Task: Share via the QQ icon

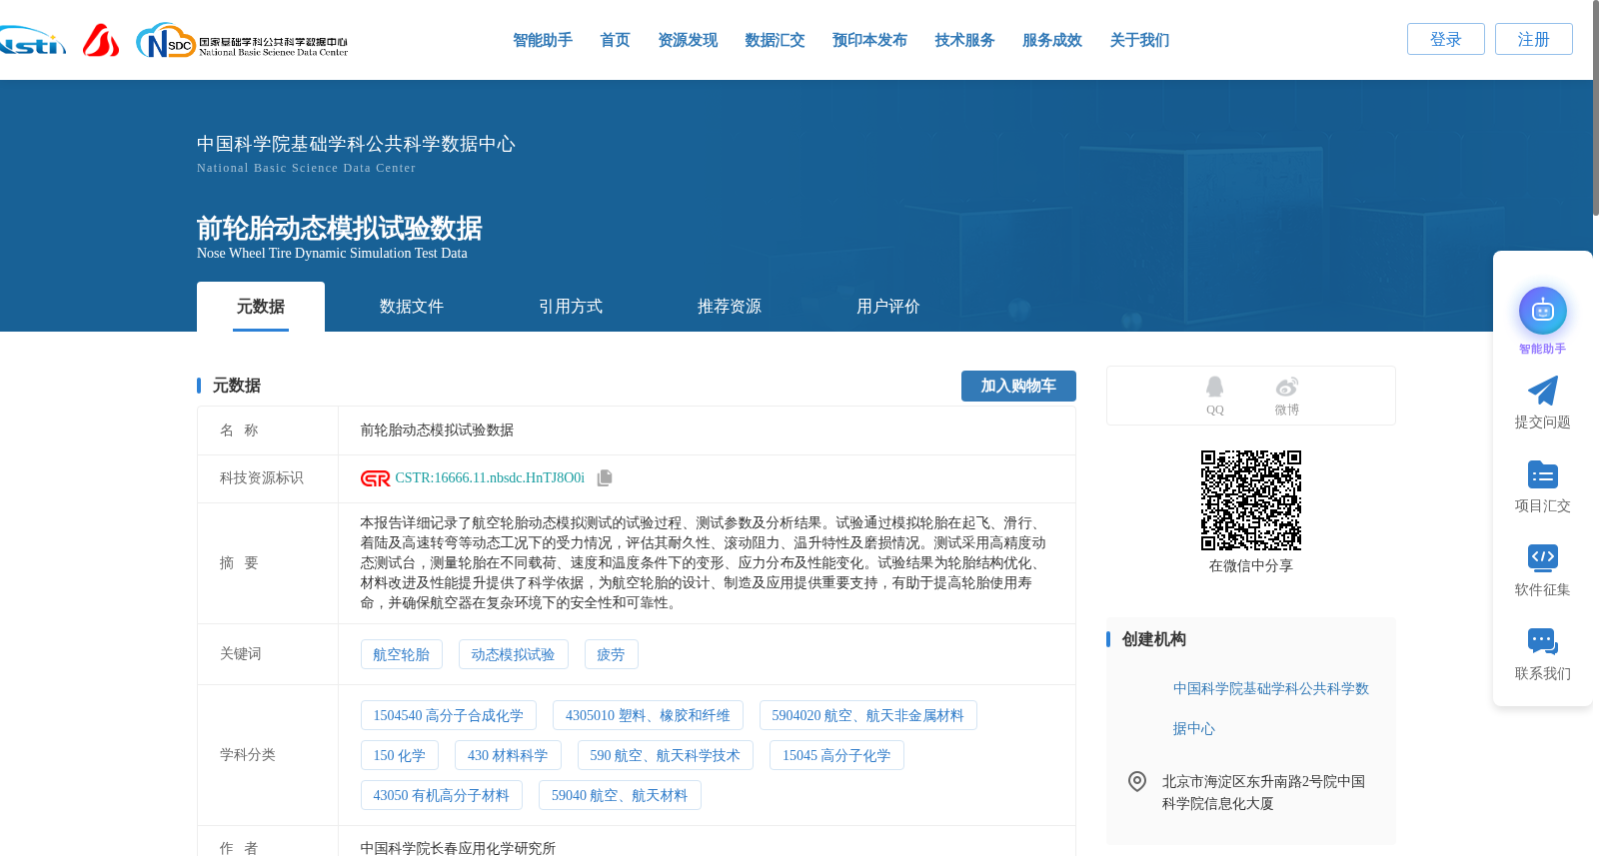Action: coord(1214,388)
